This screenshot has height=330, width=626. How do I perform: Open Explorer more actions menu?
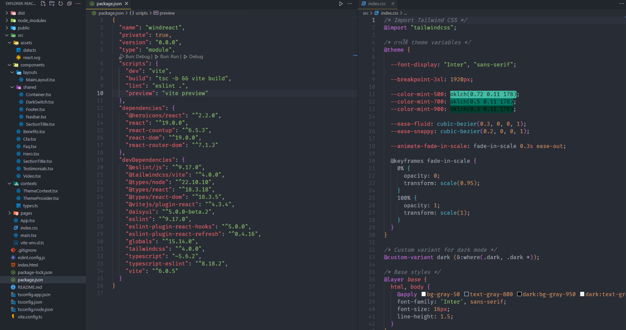click(x=78, y=4)
